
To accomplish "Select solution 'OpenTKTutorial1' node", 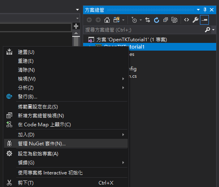I will coord(150,40).
